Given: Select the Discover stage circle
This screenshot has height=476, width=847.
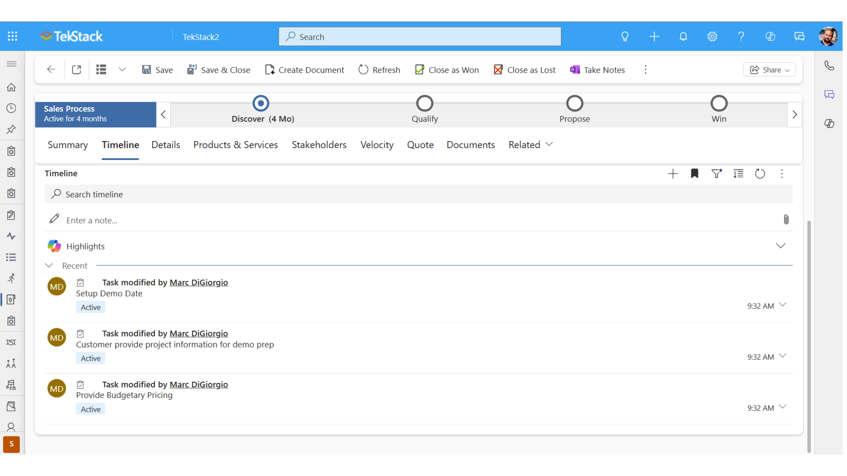Looking at the screenshot, I should [261, 104].
